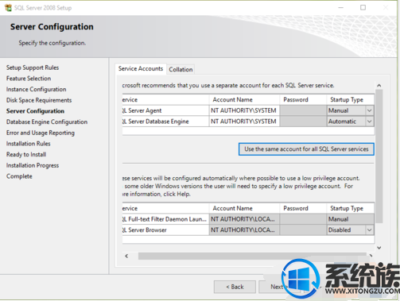Click Full-text Filter Daemon account name cell

pyautogui.click(x=244, y=219)
